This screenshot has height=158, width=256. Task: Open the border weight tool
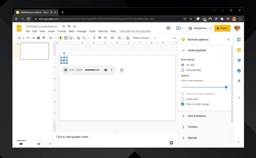[100, 38]
